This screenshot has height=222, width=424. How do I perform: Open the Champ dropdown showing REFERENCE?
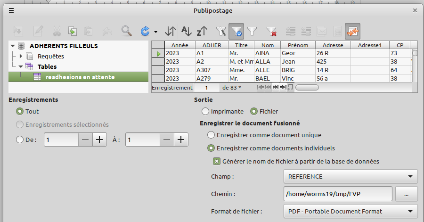point(350,177)
